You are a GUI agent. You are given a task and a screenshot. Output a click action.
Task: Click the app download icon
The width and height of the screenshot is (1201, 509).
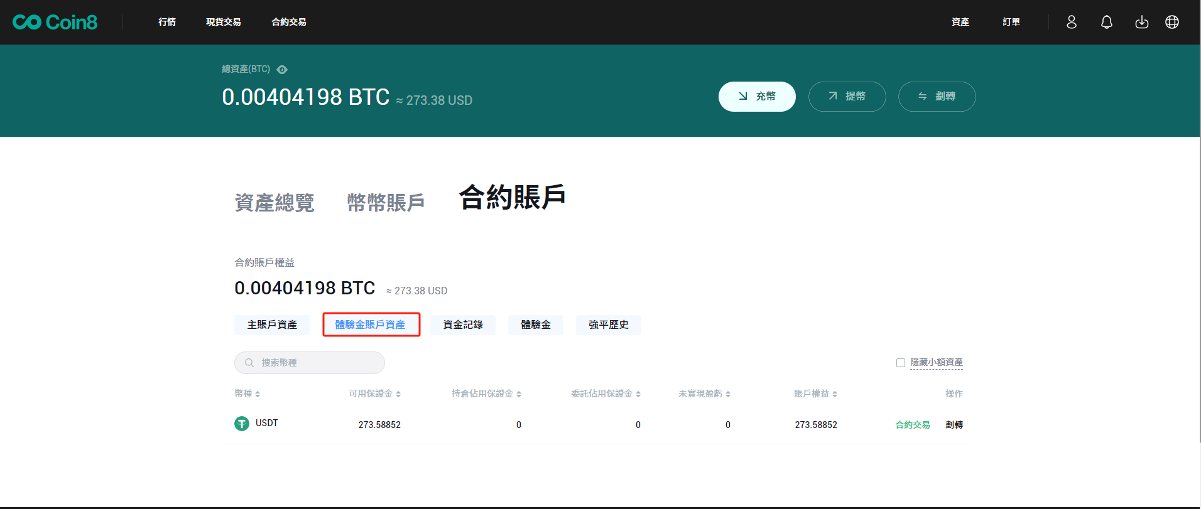pos(1142,22)
